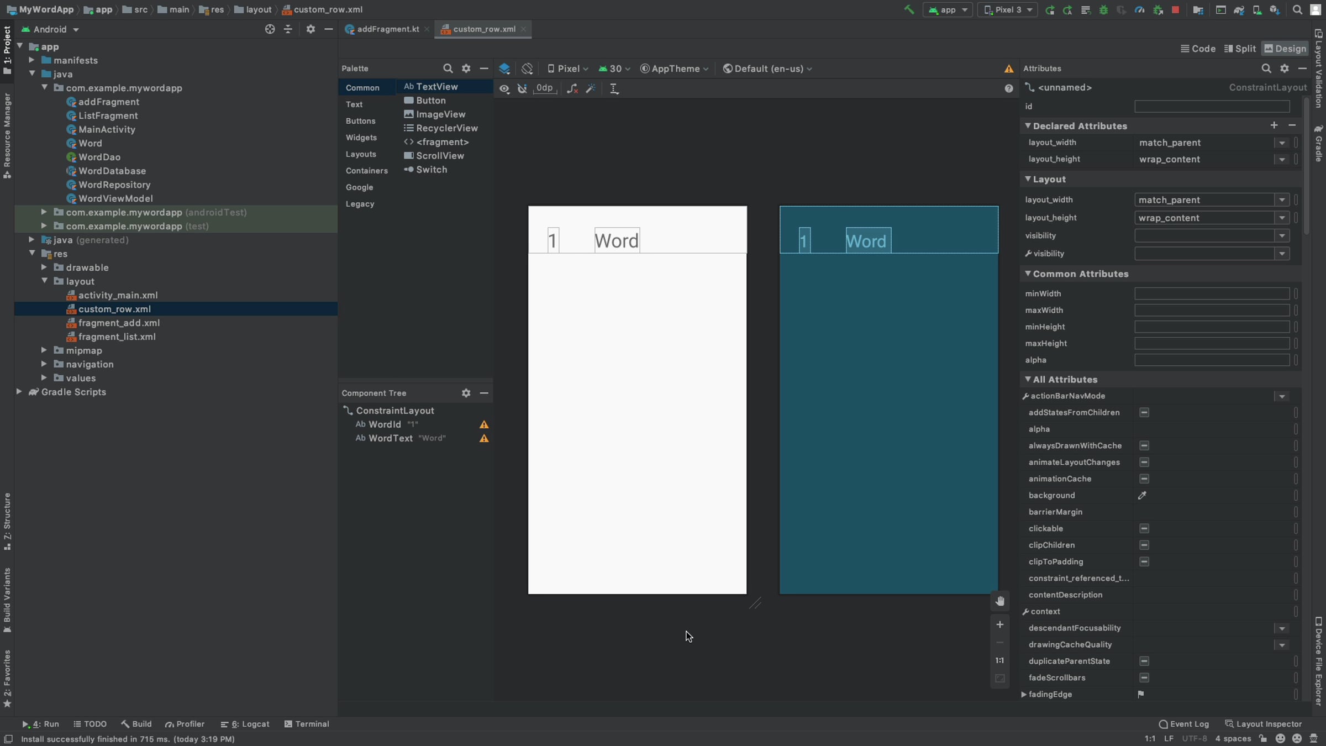This screenshot has width=1326, height=746.
Task: Select the Containers category in Palette
Action: pyautogui.click(x=366, y=171)
